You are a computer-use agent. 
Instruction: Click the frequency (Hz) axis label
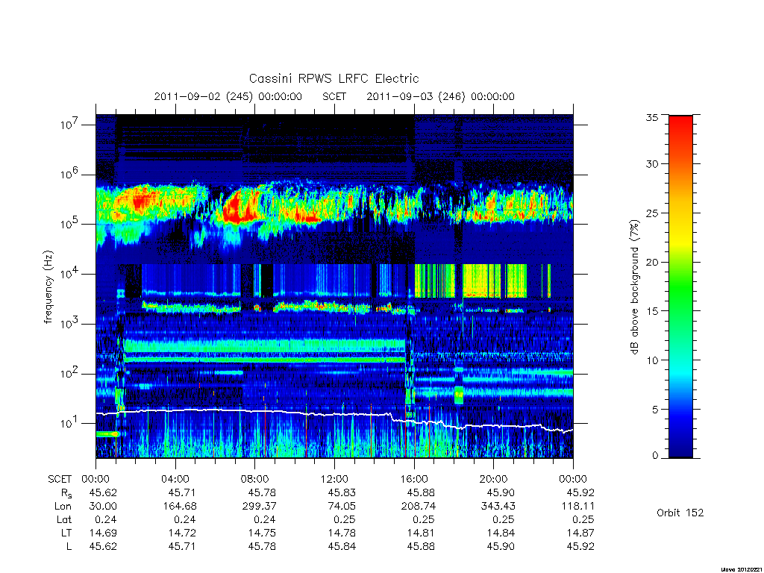click(x=48, y=287)
